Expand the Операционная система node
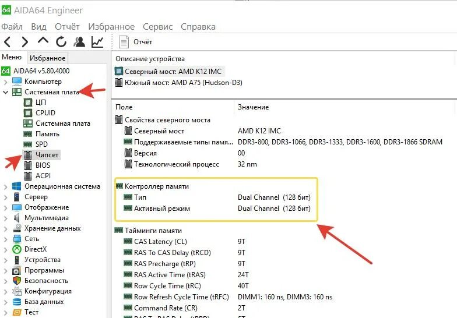The width and height of the screenshot is (457, 318). 6,186
